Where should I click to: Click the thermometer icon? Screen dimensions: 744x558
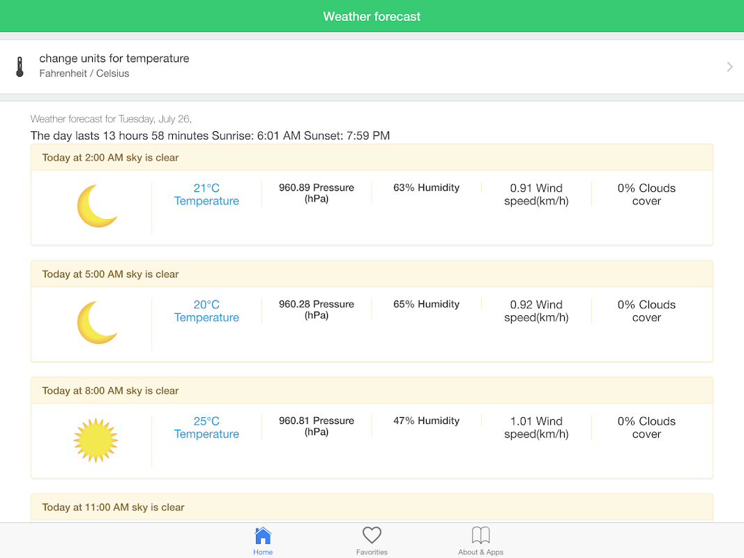coord(20,66)
